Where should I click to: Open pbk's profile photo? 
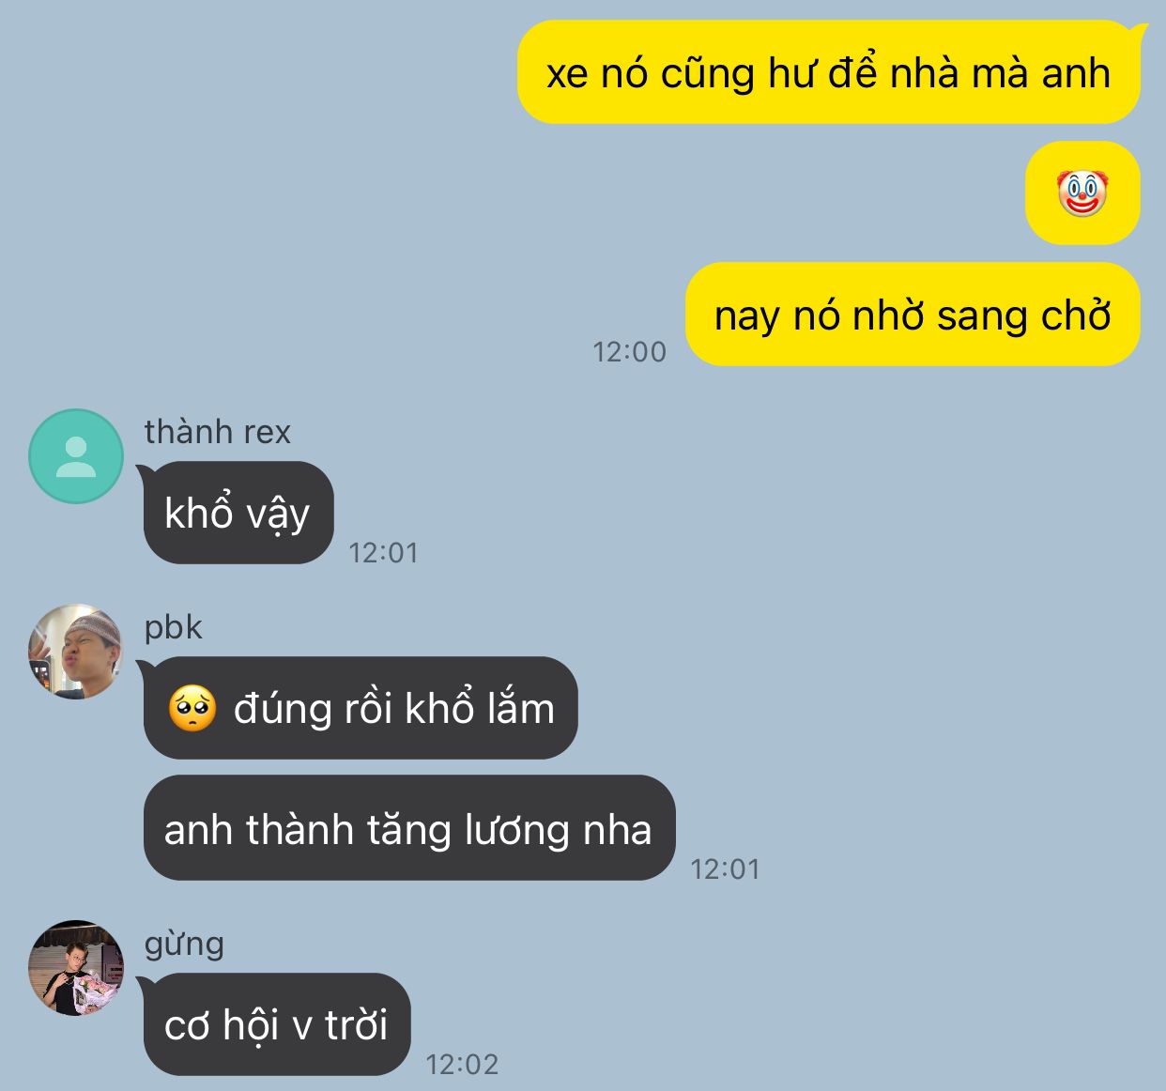pos(76,652)
